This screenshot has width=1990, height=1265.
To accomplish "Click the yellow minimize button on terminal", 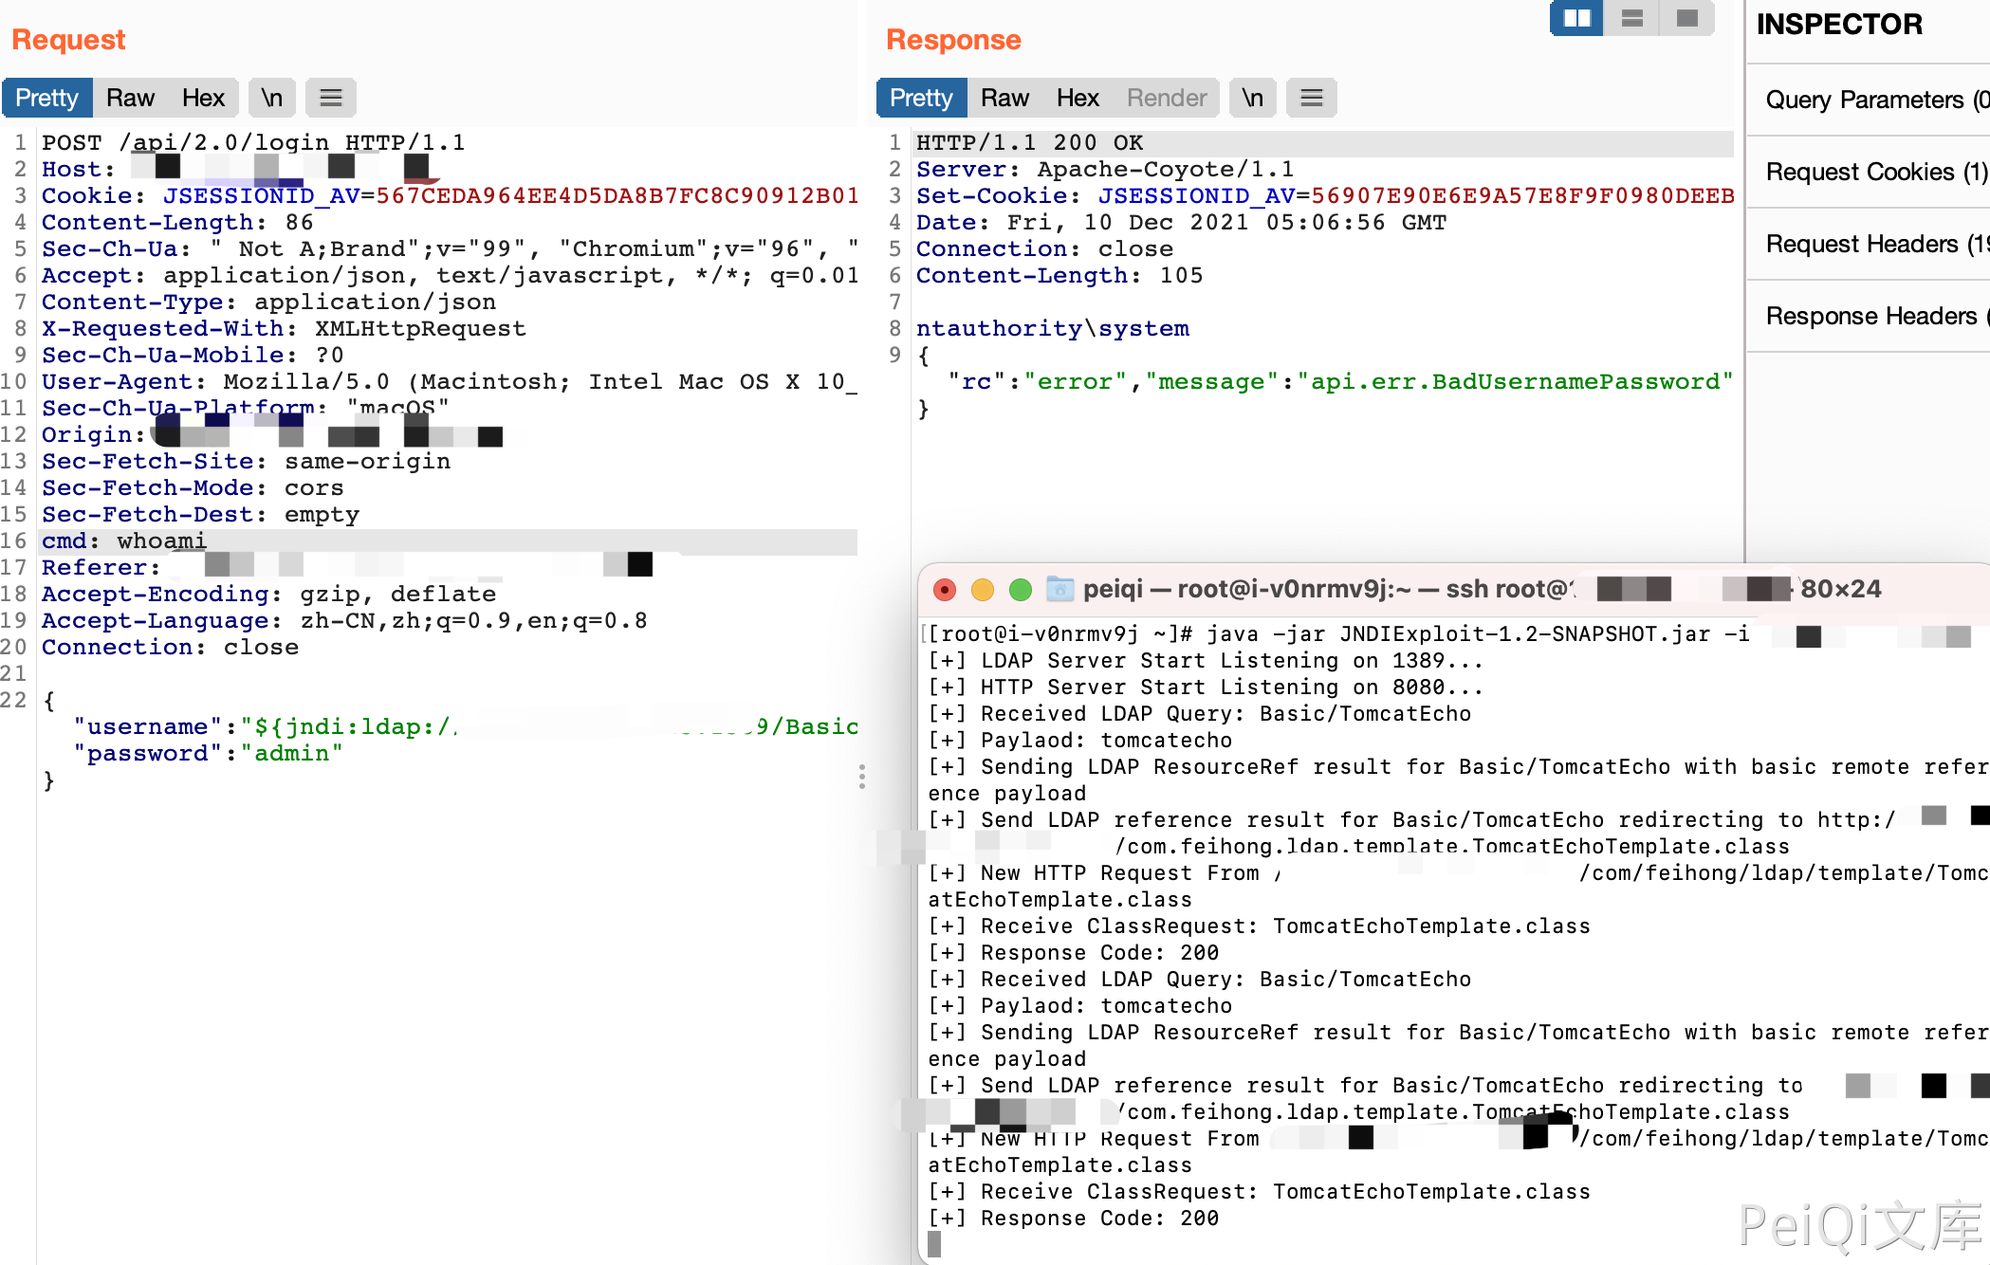I will pyautogui.click(x=983, y=590).
